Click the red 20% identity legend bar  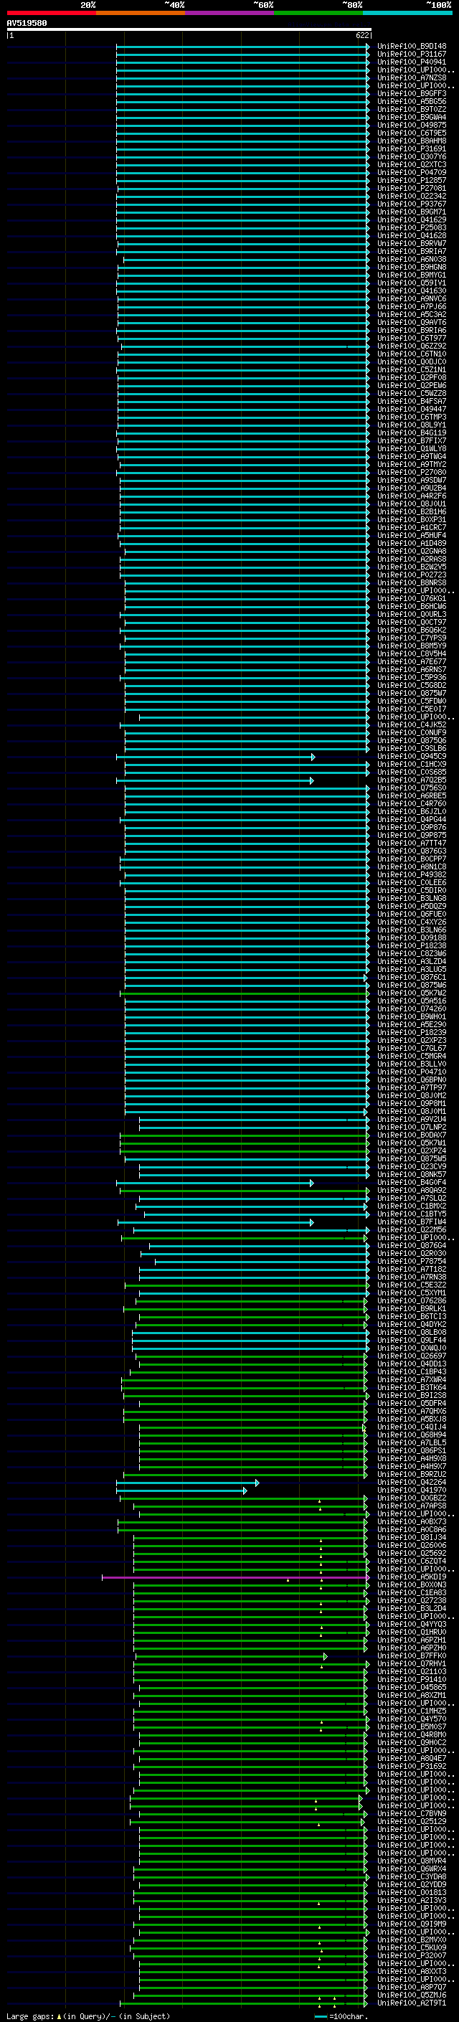tap(51, 13)
